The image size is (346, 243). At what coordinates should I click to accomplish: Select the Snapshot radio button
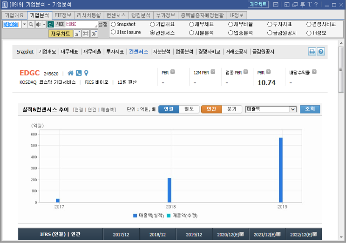click(x=113, y=24)
